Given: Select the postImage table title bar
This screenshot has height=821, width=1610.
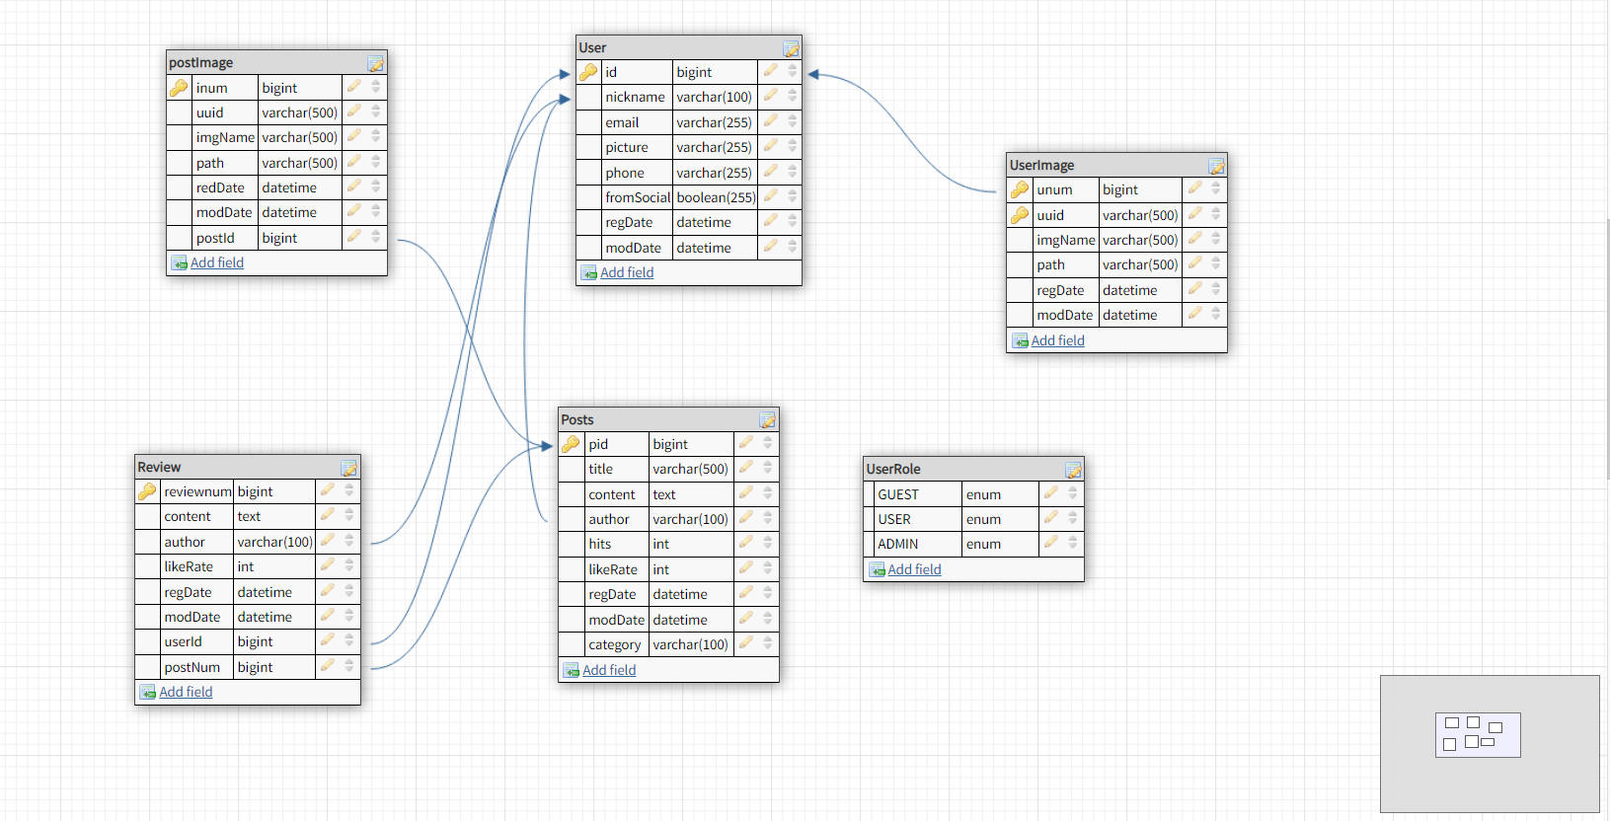Looking at the screenshot, I should (x=276, y=62).
